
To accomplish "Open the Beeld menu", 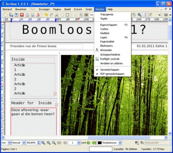I will coord(67,9).
